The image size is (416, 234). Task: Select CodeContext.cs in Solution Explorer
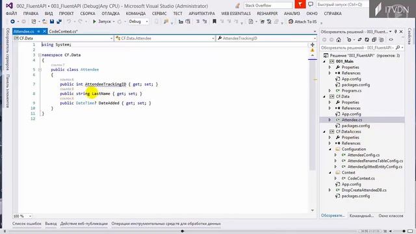(361, 179)
